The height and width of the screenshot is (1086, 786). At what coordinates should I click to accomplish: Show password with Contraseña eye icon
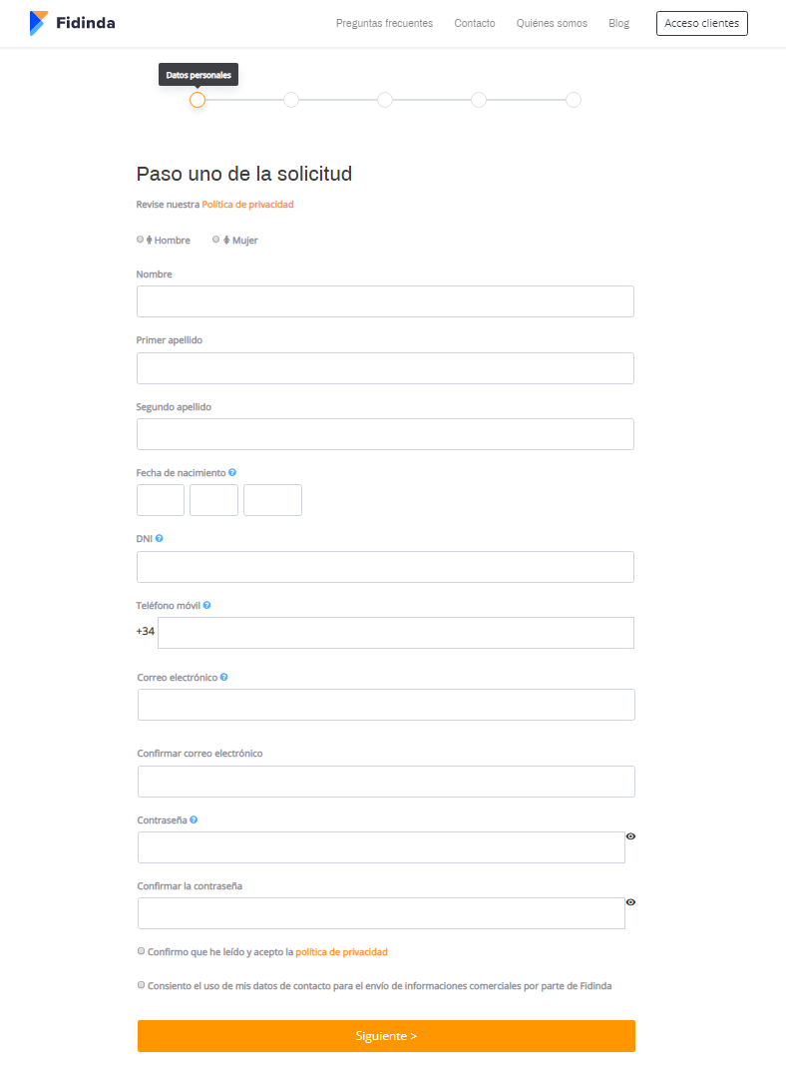tap(630, 836)
